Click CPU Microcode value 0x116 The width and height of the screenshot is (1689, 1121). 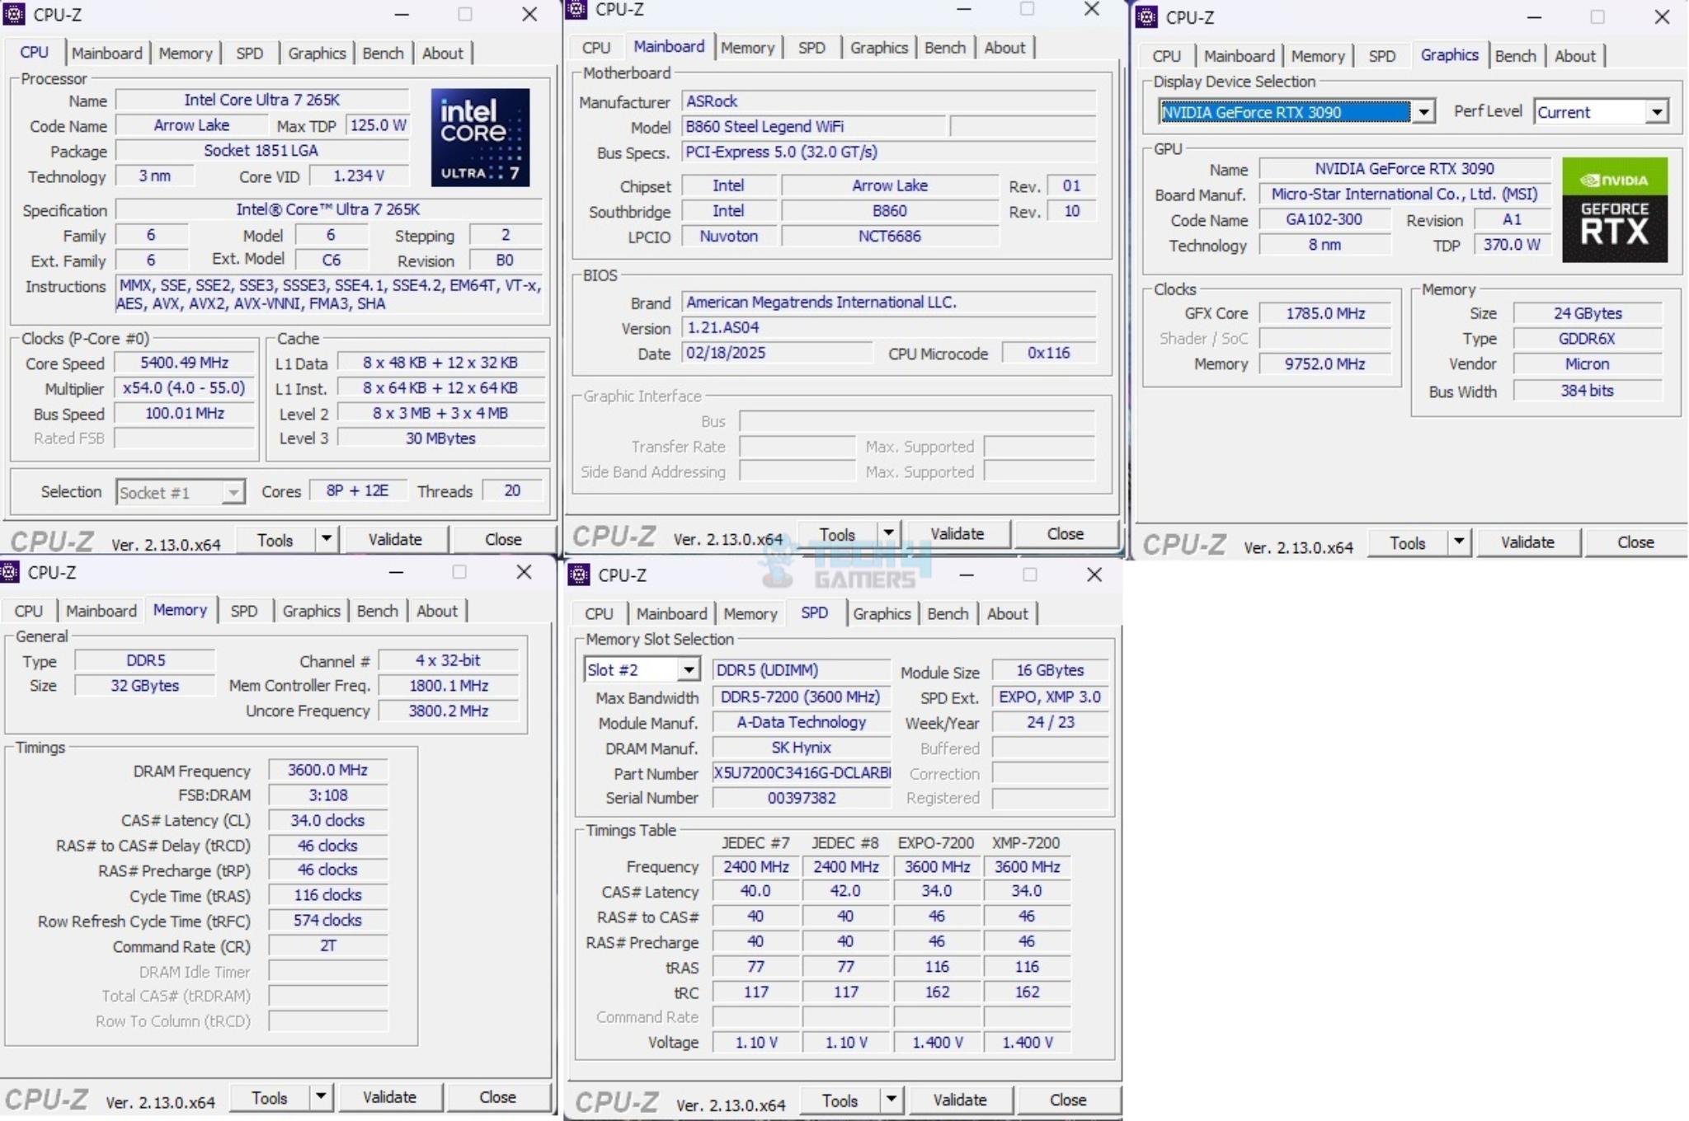coord(1049,353)
